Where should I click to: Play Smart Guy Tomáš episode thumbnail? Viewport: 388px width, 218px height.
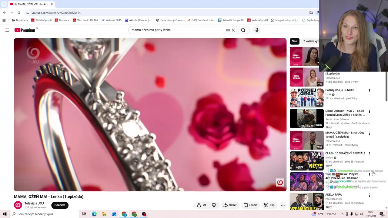tap(307, 140)
